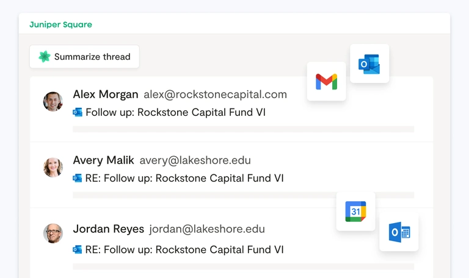
Task: Click the Outlook icon beside Jordan Reyes's subject
Action: 78,249
